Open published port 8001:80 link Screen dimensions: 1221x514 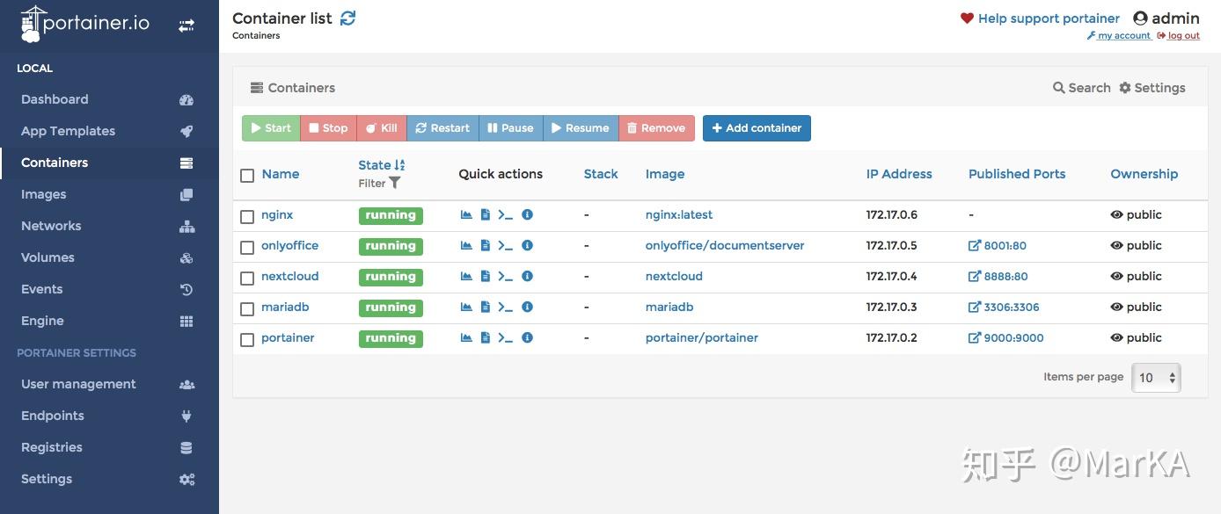coord(998,246)
